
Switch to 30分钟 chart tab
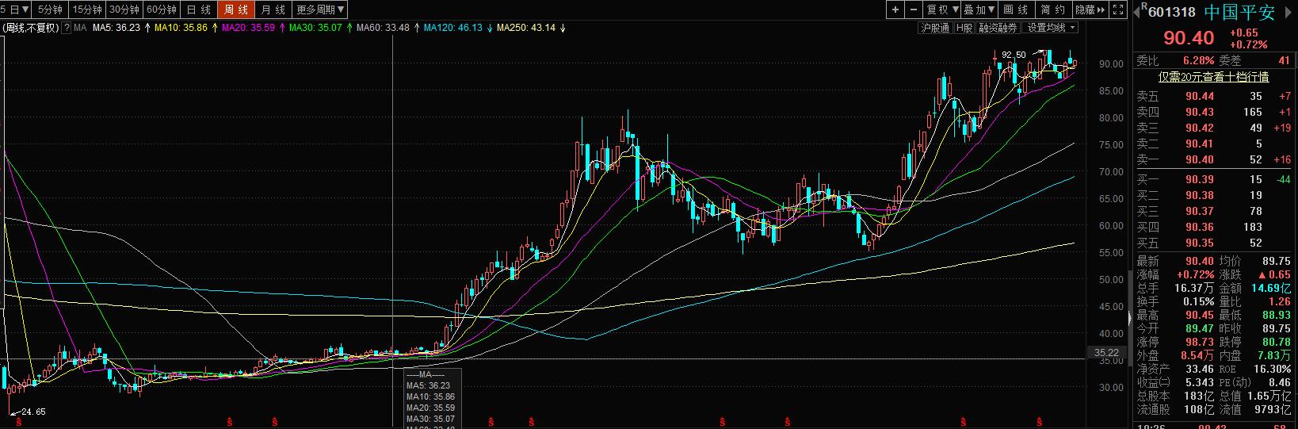pos(124,10)
